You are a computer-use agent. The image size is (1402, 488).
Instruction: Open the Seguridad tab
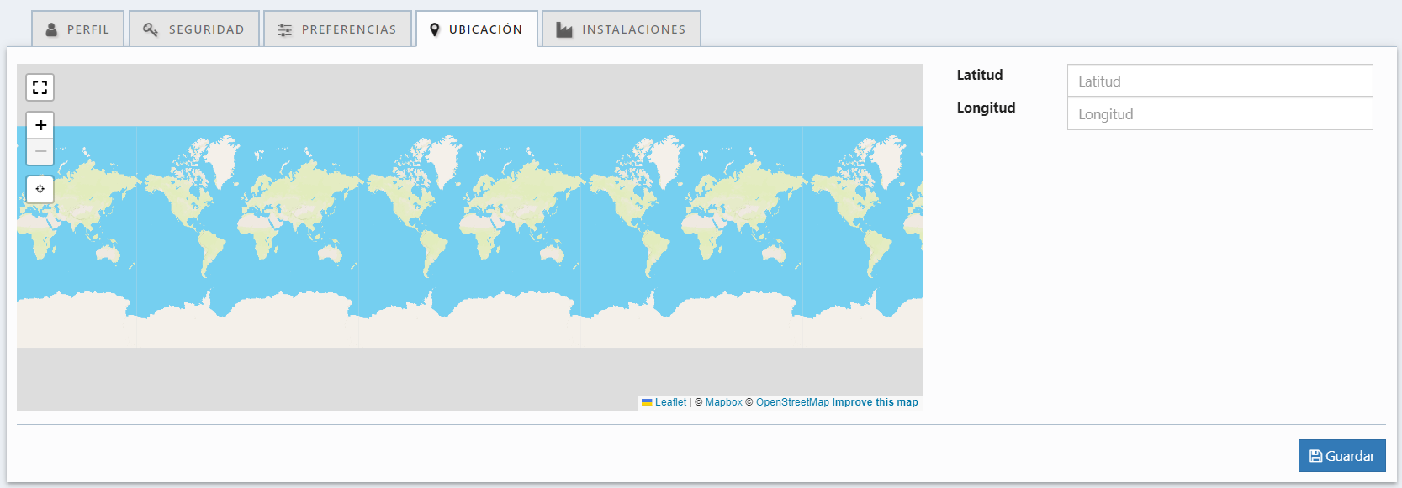[194, 29]
